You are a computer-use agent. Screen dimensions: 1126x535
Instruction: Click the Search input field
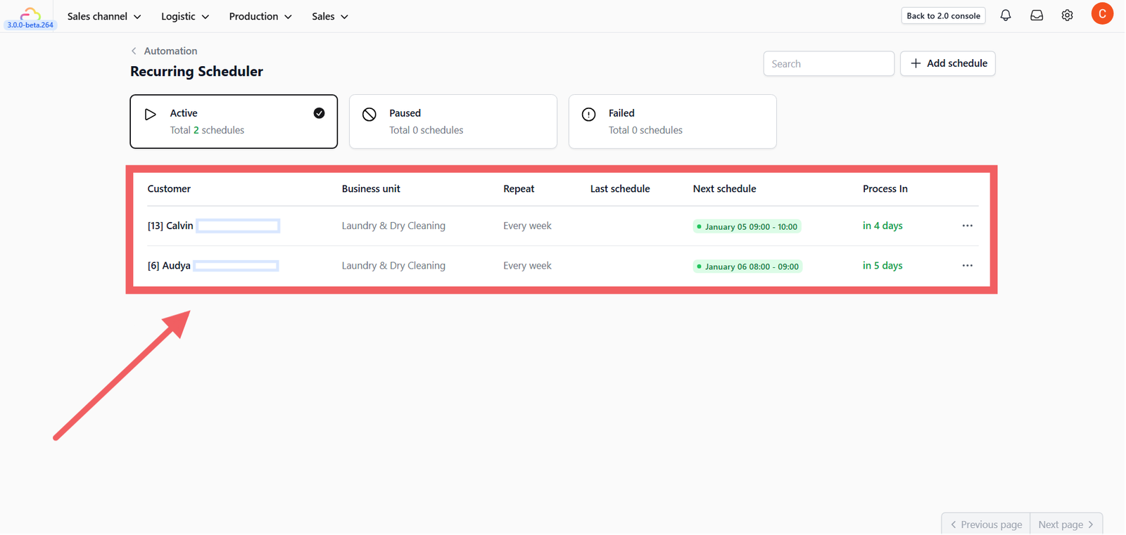click(829, 63)
